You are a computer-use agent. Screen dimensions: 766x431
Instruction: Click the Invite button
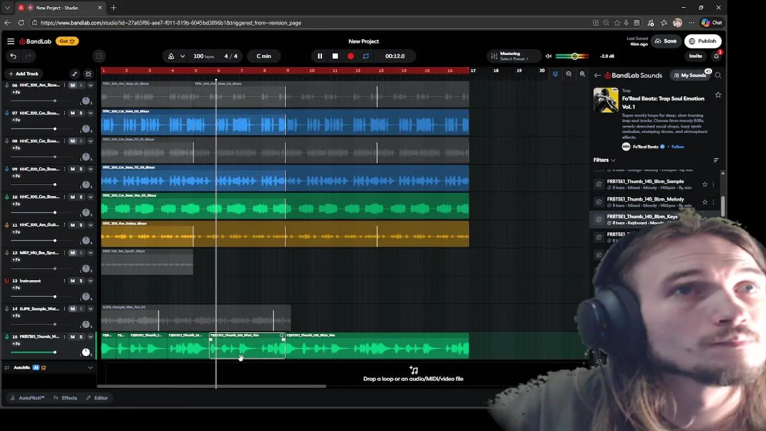pos(695,56)
